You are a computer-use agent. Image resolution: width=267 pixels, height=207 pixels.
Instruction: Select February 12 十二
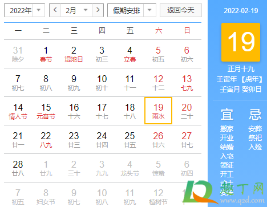coord(158,83)
